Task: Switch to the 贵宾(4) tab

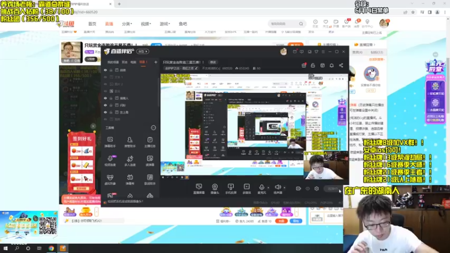Action: 357,52
